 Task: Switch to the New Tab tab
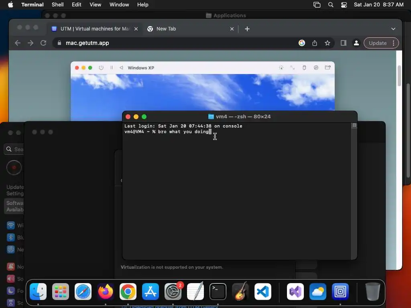point(191,29)
